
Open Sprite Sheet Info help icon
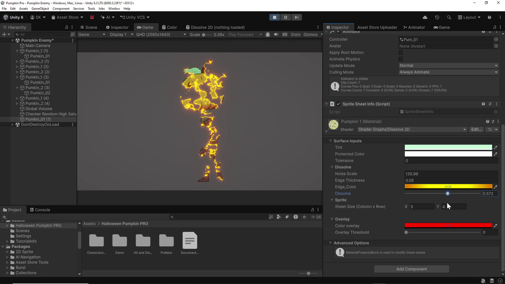484,104
